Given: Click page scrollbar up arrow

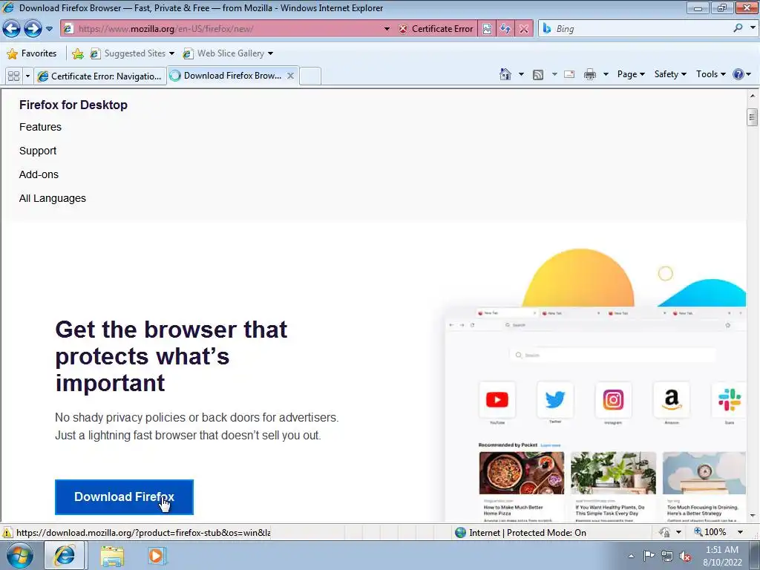Looking at the screenshot, I should 753,96.
